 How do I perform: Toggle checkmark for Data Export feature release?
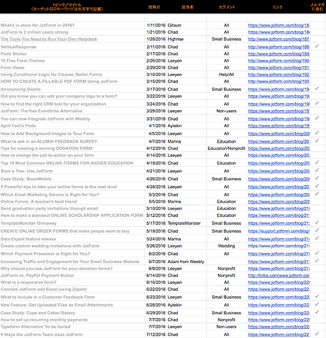[x=317, y=238]
